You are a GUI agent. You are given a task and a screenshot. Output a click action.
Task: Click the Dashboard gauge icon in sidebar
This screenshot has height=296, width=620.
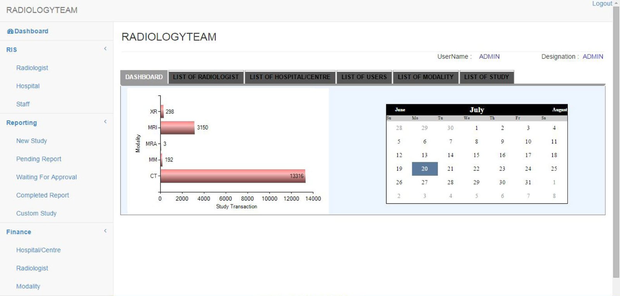pyautogui.click(x=10, y=31)
